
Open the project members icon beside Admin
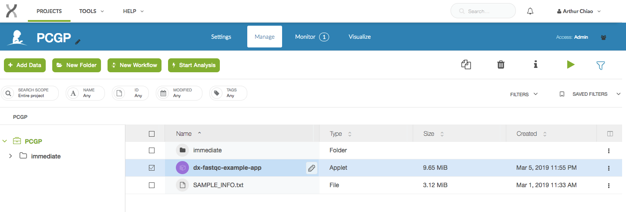[603, 37]
